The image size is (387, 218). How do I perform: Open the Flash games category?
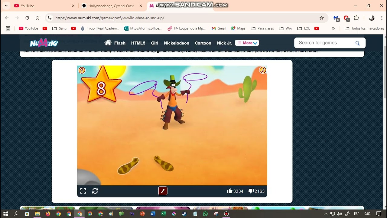tap(120, 43)
